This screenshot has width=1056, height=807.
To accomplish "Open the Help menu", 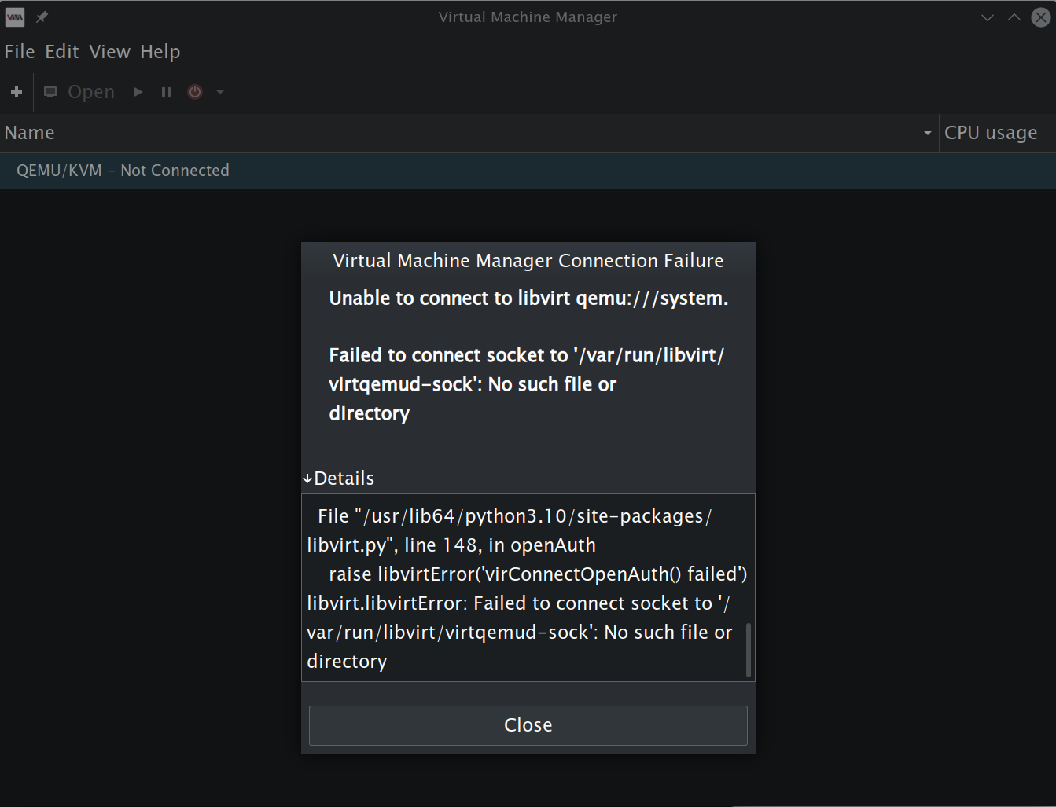I will (x=160, y=52).
